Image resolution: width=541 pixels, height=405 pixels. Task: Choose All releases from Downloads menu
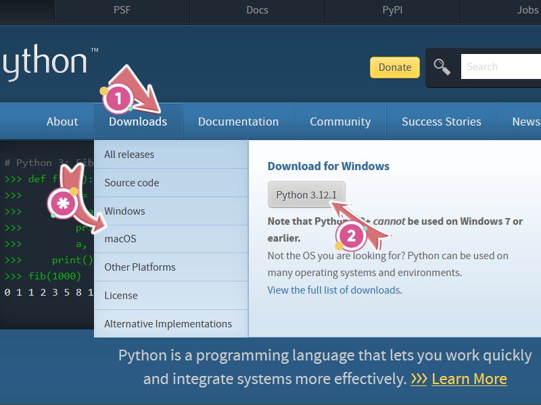tap(129, 155)
